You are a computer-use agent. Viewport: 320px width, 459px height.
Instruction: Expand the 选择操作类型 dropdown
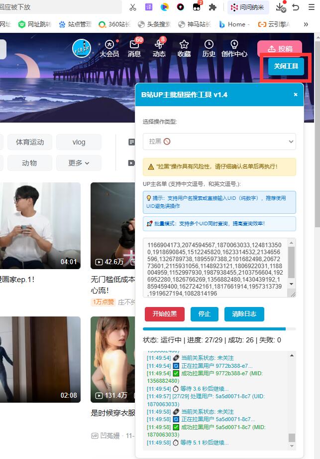[x=219, y=142]
